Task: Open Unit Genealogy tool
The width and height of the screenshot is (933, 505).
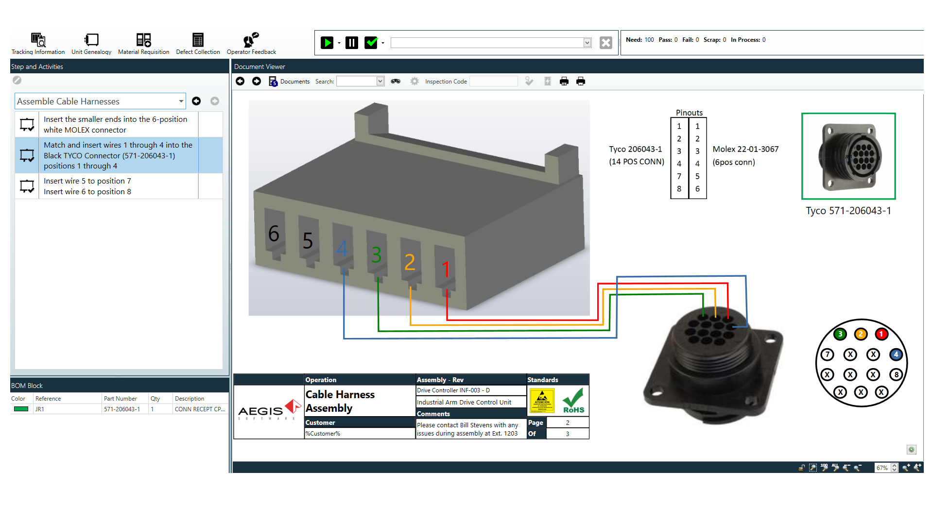Action: [x=91, y=44]
